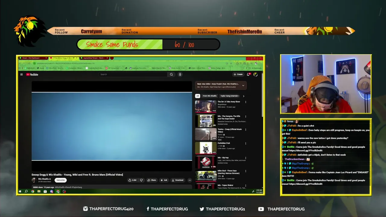
Task: Select the 'All' filter chip
Action: click(x=198, y=96)
